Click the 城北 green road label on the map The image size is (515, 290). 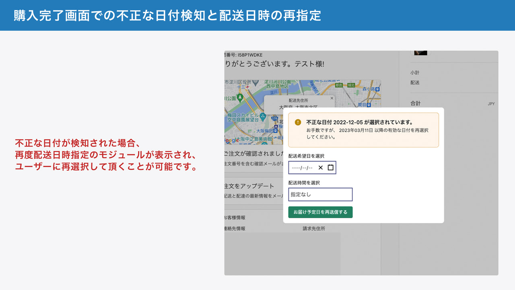351,85
